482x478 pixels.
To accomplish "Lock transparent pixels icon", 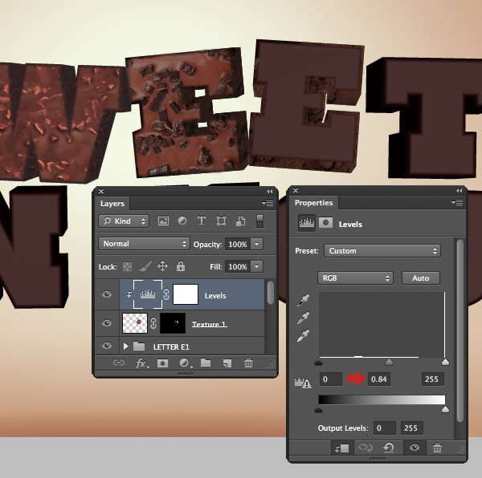I will pyautogui.click(x=127, y=266).
